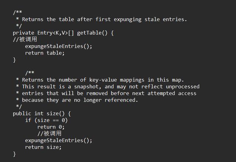Click the 'if (size == 0)' condition
This screenshot has width=236, height=162.
tap(46, 120)
